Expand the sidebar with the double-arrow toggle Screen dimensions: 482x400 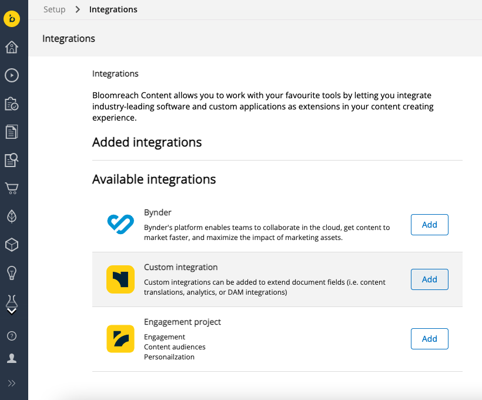[x=13, y=383]
